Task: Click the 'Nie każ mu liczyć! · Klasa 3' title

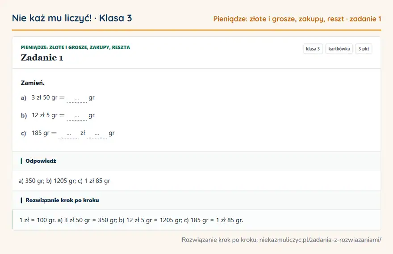Action: 72,18
